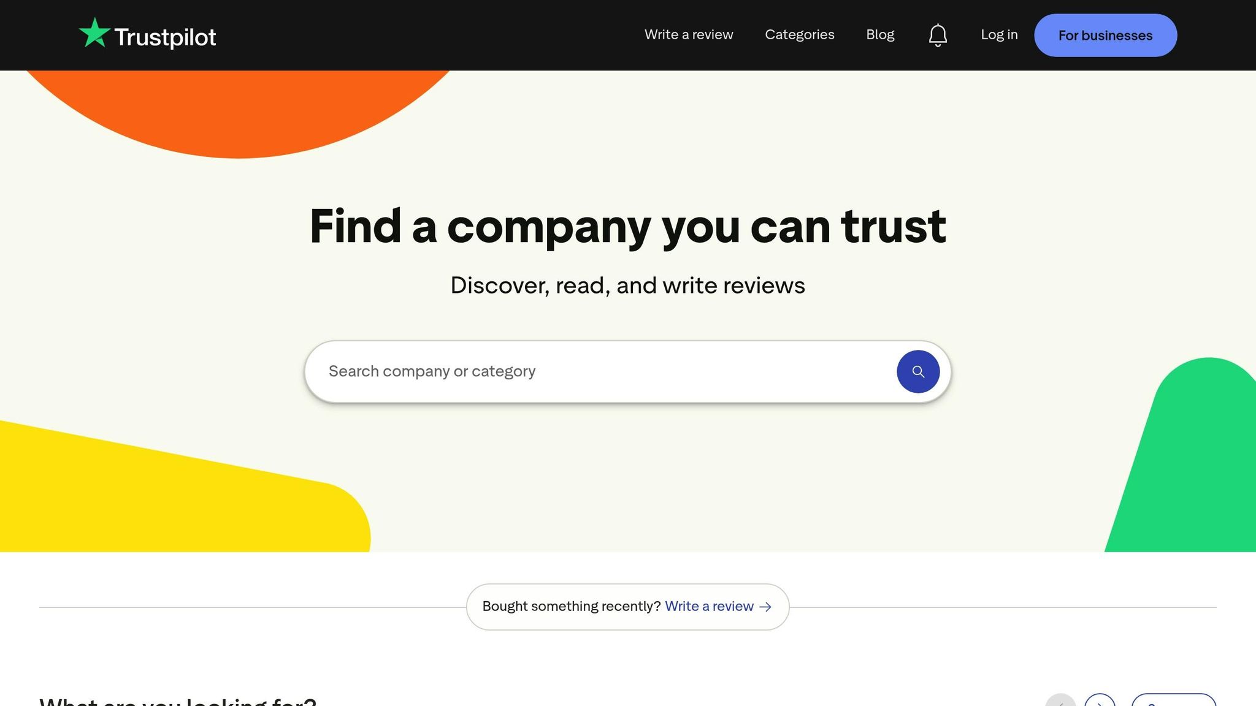Screen dimensions: 1256x706
Task: Click the rounded search bar container
Action: pyautogui.click(x=626, y=371)
